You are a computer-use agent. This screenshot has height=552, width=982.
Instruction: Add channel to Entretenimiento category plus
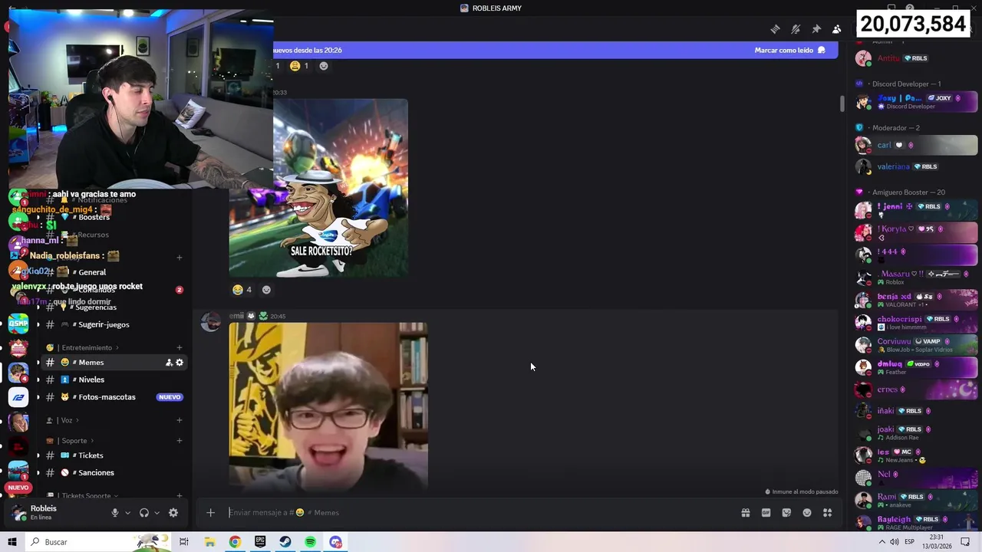coord(179,348)
